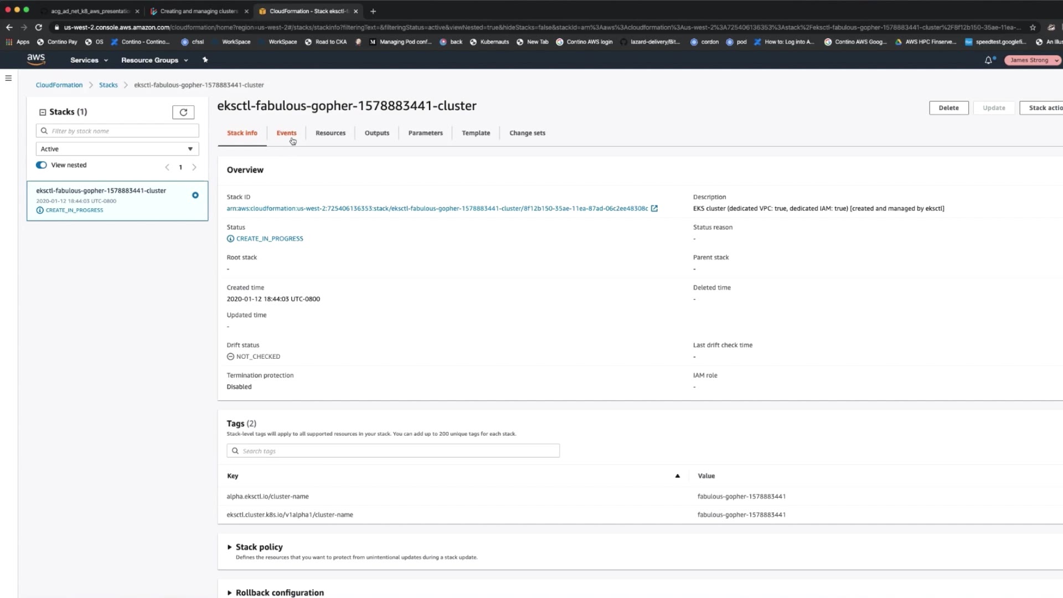This screenshot has height=598, width=1063.
Task: Open the hamburger side menu
Action: pos(8,78)
